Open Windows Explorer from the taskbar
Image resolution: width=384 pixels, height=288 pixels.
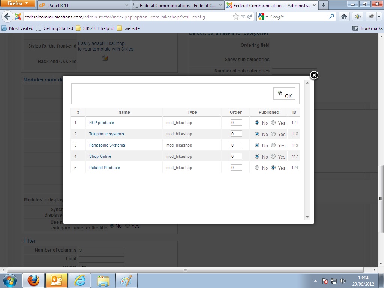[x=103, y=280]
